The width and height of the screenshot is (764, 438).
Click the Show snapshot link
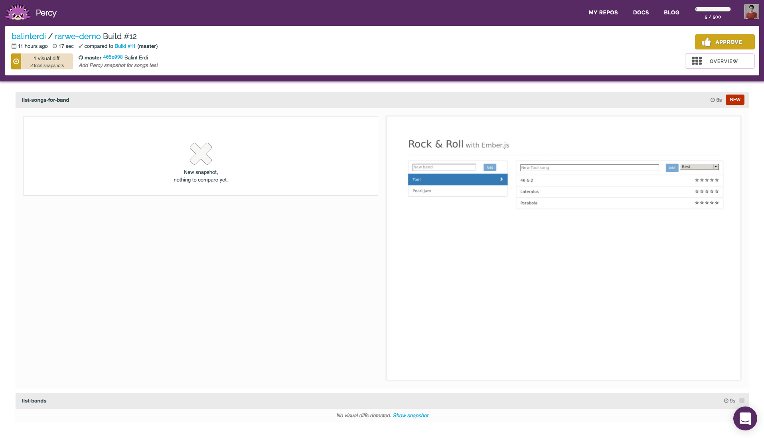tap(411, 416)
